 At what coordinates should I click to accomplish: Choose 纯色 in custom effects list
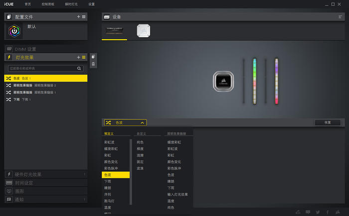(x=140, y=142)
